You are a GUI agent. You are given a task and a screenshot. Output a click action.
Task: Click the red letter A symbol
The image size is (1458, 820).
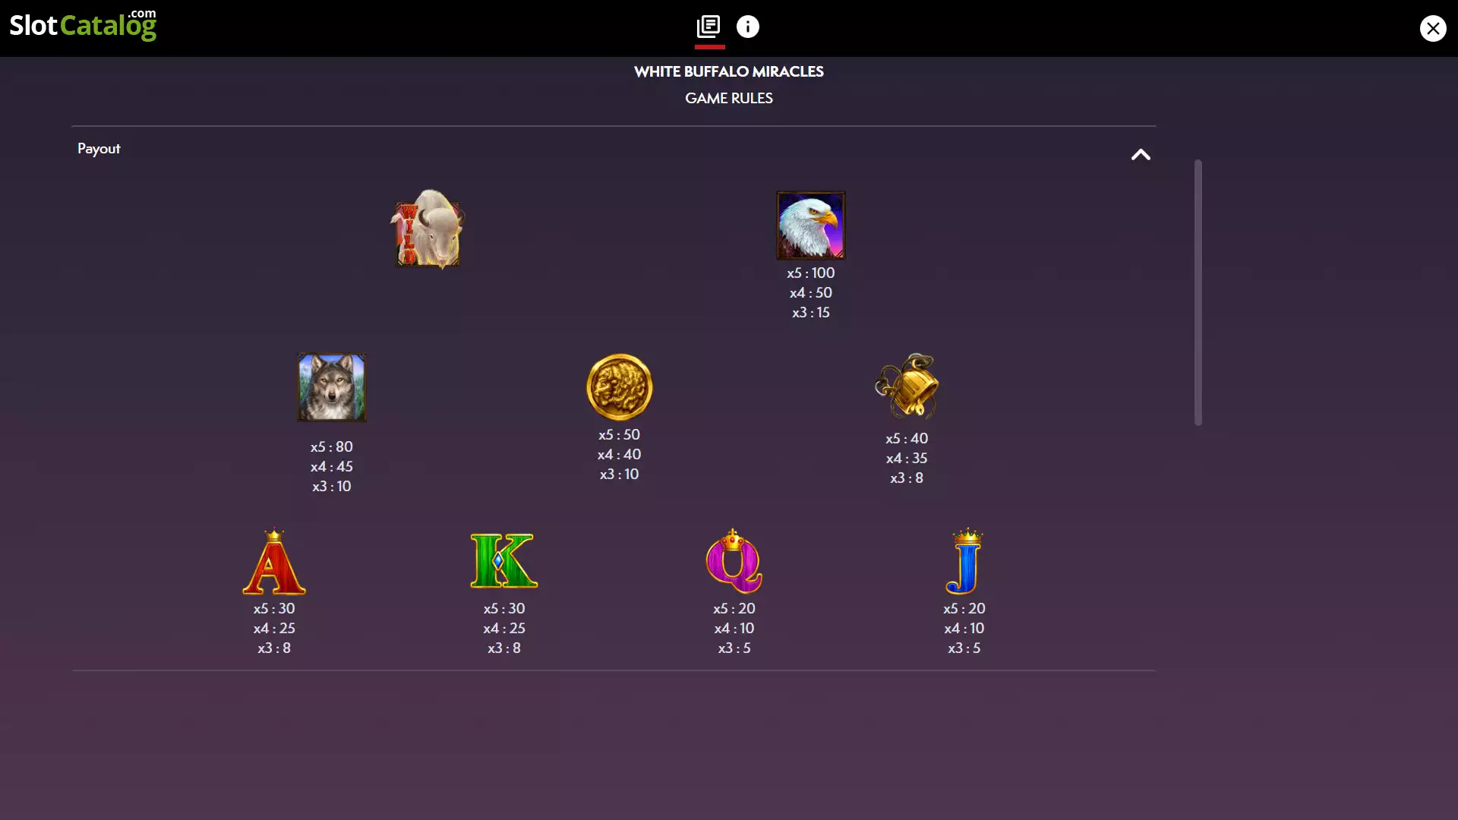pyautogui.click(x=274, y=562)
